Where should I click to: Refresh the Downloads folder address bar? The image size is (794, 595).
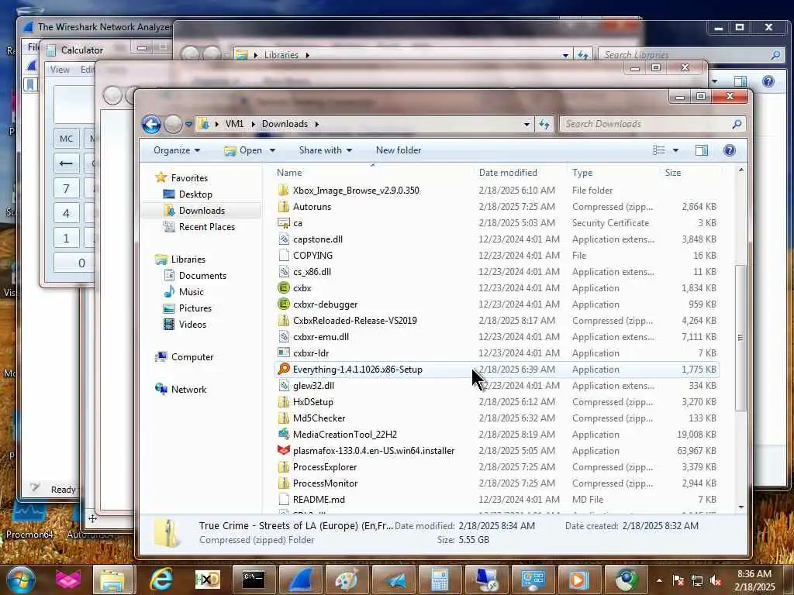point(544,124)
